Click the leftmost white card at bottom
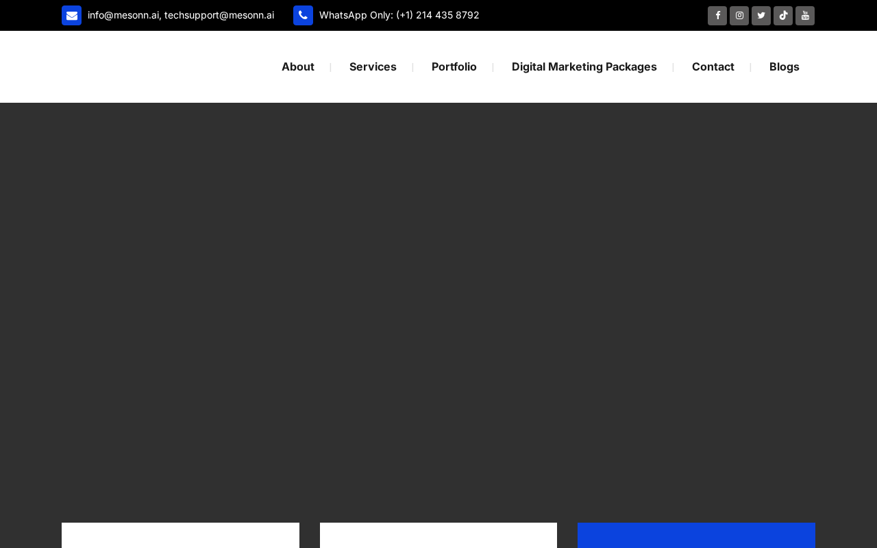The image size is (877, 548). 180,536
